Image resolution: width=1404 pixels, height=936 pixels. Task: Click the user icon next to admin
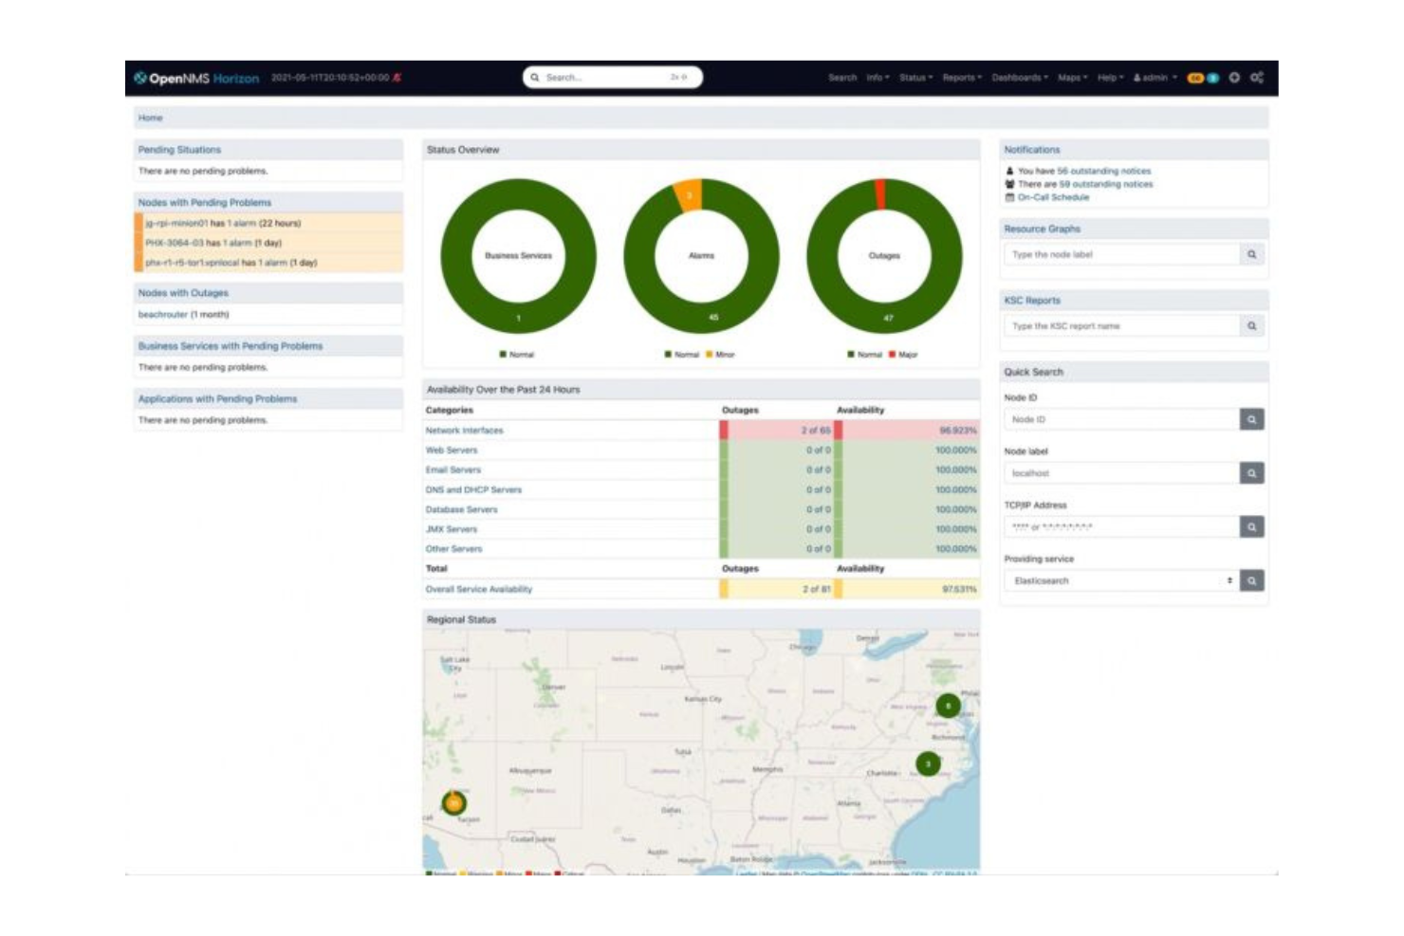pyautogui.click(x=1136, y=78)
